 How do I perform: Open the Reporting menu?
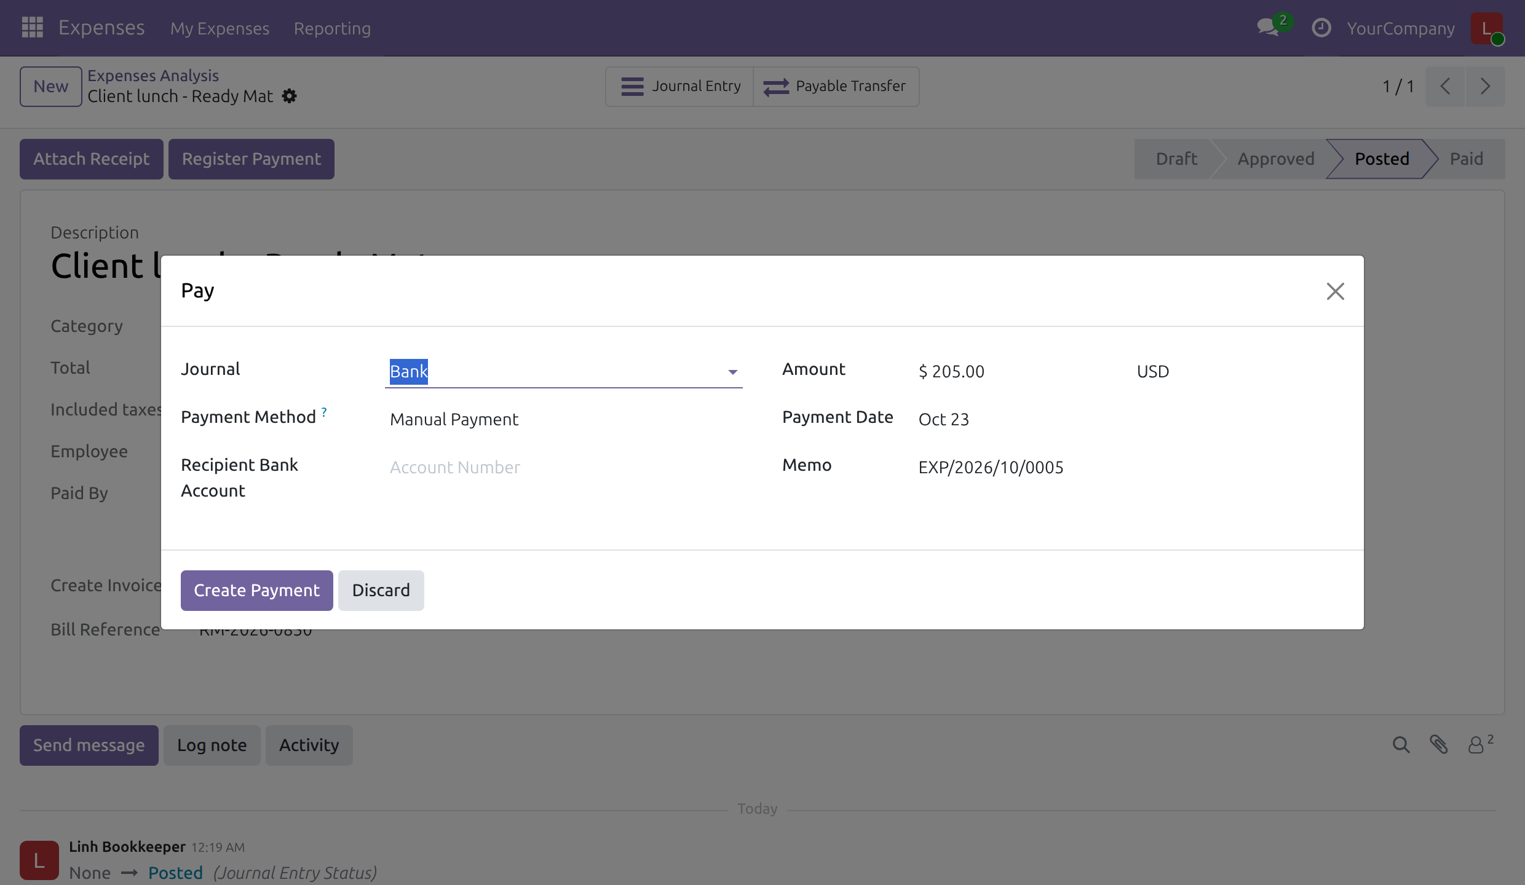332,28
